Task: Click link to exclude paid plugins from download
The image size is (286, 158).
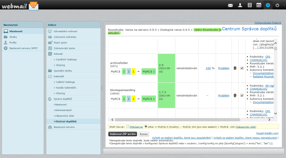Action: [181, 138]
